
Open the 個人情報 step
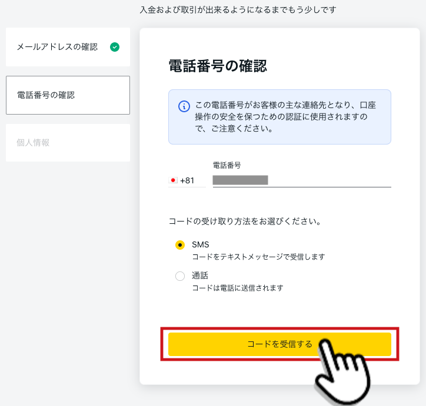tap(68, 143)
